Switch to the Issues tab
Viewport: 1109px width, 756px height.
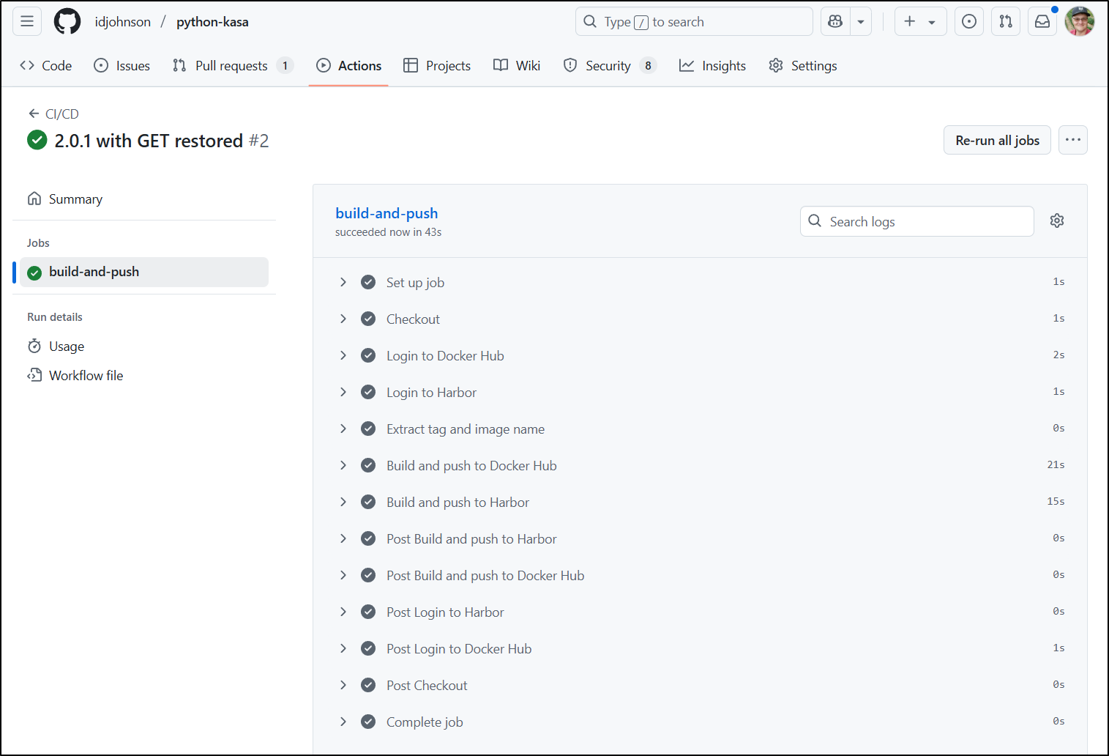[122, 65]
